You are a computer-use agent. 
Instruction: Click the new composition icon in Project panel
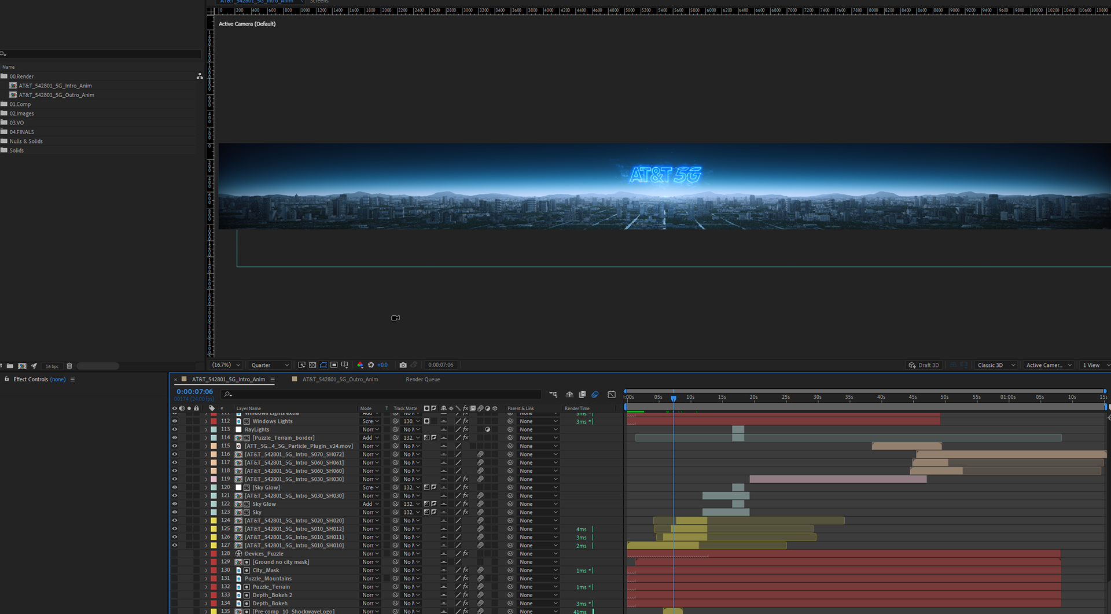[x=22, y=366]
